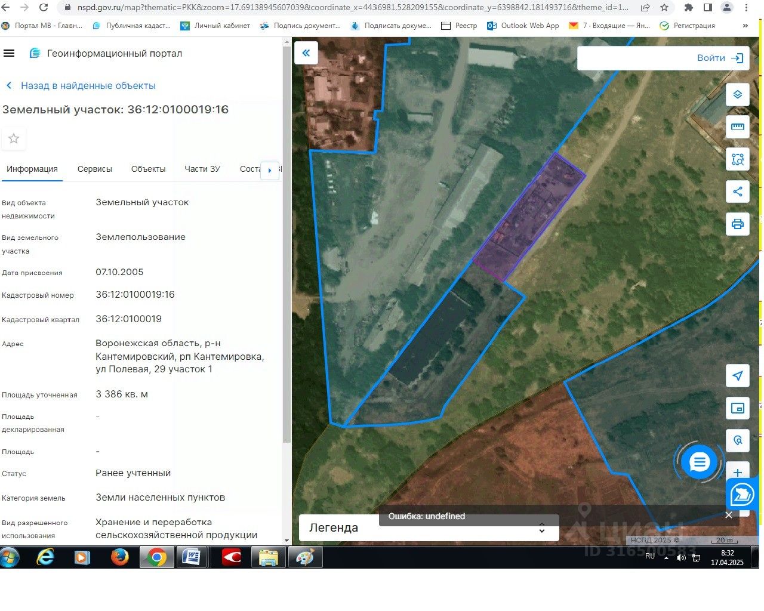Bookmark this page with the browser star
This screenshot has width=764, height=611.
664,8
